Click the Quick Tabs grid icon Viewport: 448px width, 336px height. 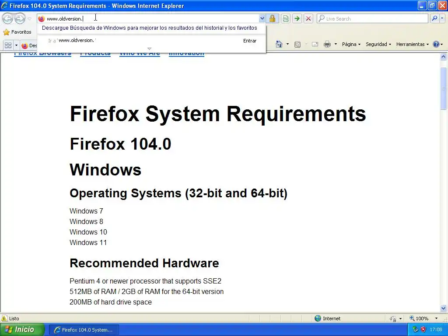(8, 45)
